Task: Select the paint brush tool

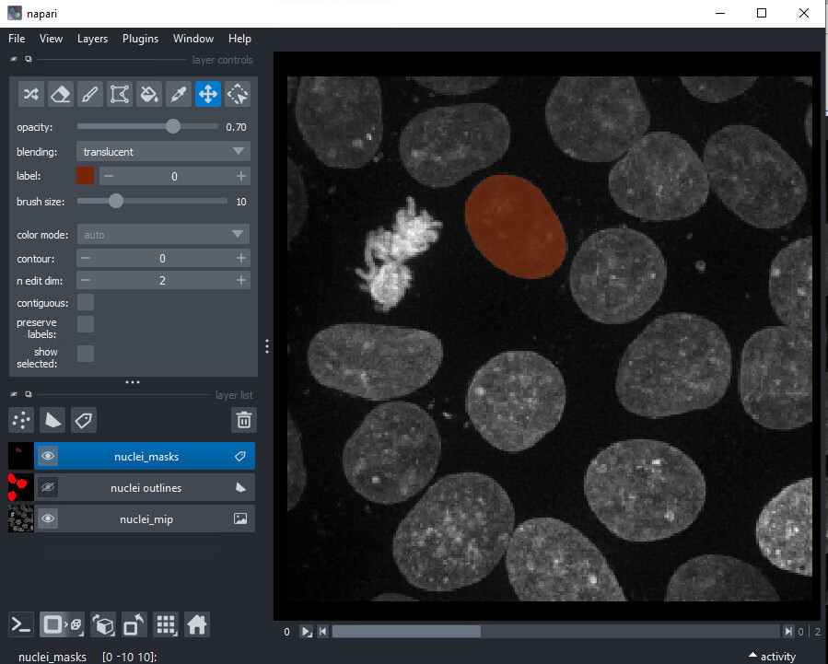Action: (89, 93)
